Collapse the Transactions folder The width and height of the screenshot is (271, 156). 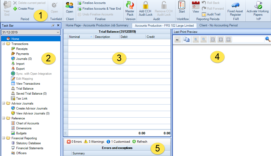coord(3,44)
